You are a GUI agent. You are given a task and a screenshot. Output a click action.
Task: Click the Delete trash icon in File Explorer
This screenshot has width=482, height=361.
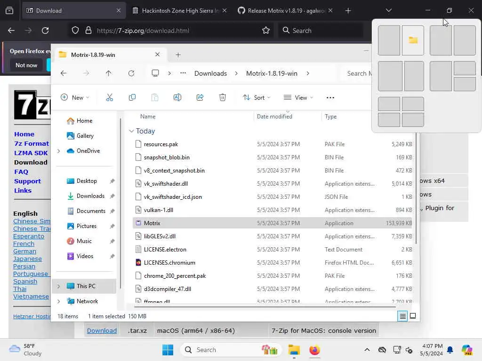[x=223, y=98]
